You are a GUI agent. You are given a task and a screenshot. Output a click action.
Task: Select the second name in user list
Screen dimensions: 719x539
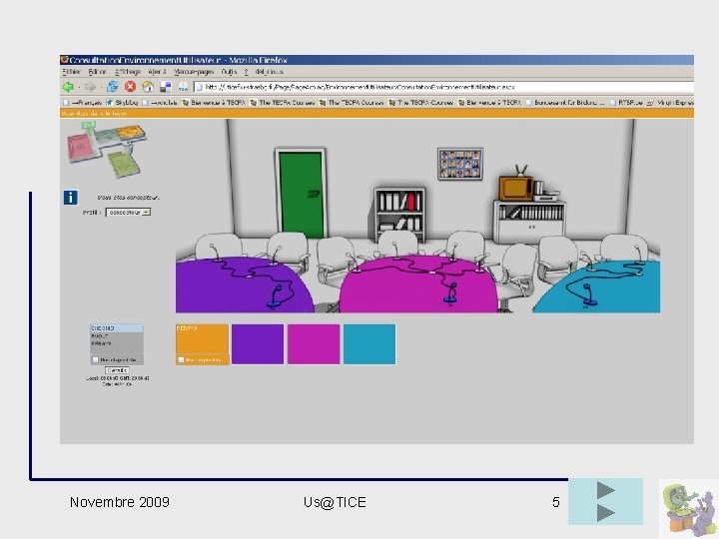(117, 336)
